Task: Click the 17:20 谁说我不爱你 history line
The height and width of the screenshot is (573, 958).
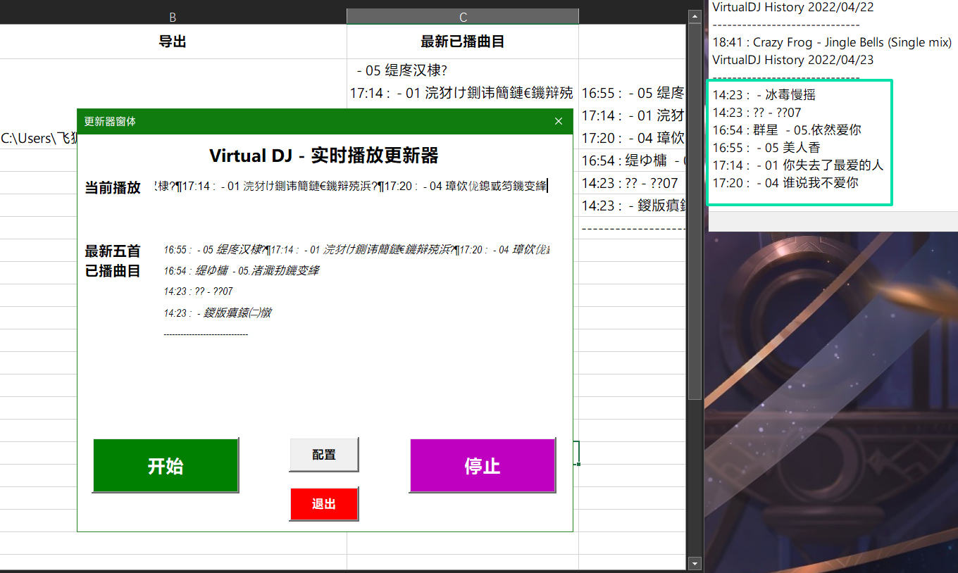Action: [x=785, y=183]
